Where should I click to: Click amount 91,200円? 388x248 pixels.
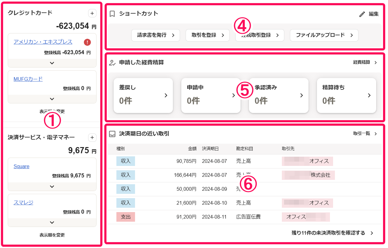[x=186, y=217]
